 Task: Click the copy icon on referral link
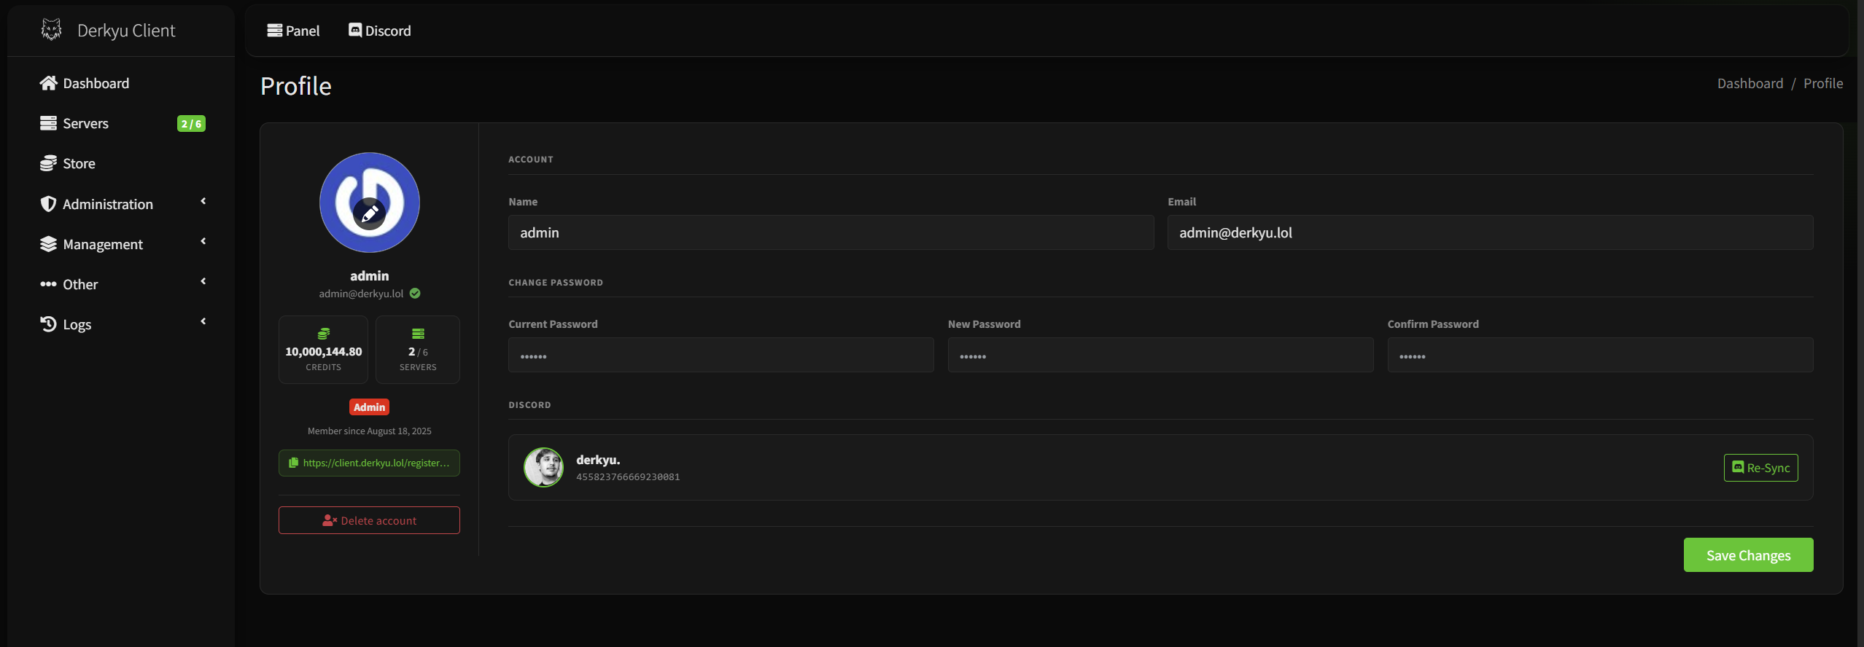[x=293, y=463]
